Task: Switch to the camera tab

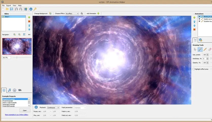Action: [x=20, y=90]
